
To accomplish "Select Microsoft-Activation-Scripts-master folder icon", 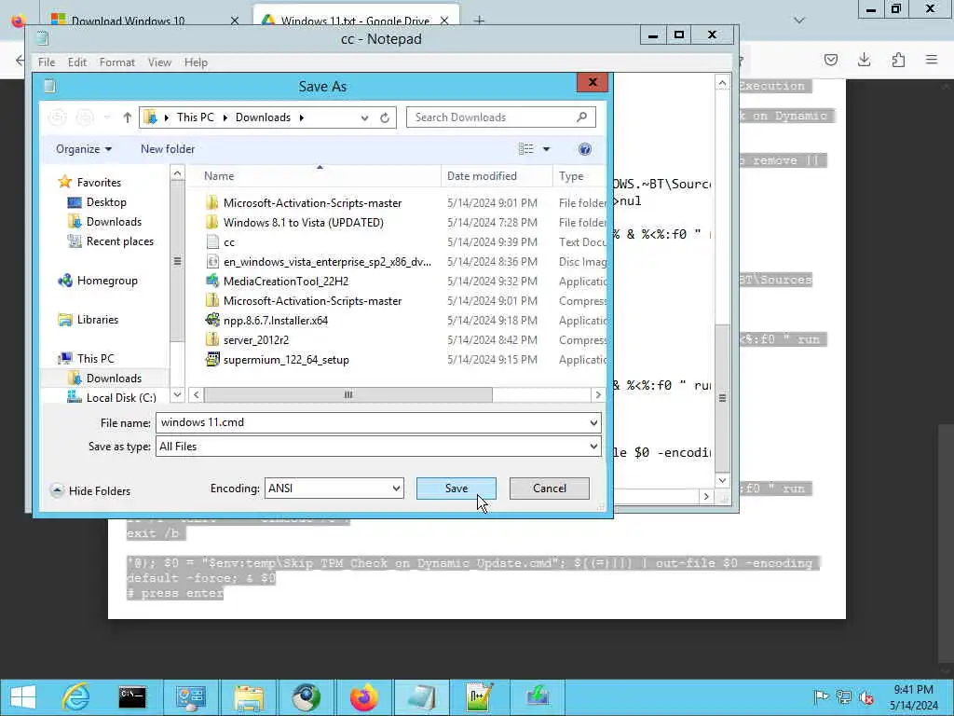I will tap(212, 202).
